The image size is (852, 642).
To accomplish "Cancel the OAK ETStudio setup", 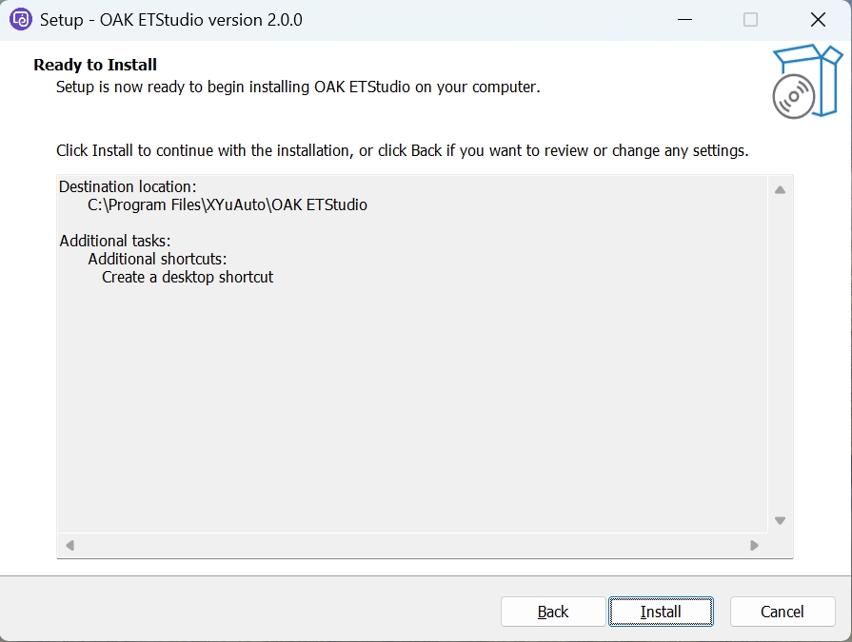I will point(783,612).
